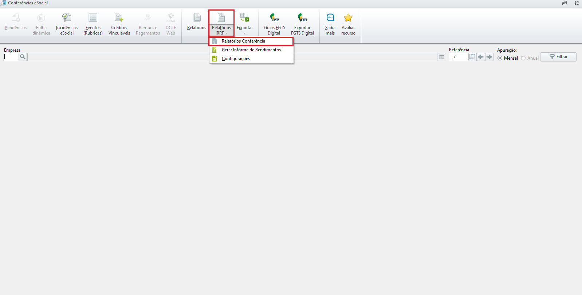This screenshot has height=295, width=582.
Task: Open Créditos Vinculáveis tool
Action: (x=119, y=23)
